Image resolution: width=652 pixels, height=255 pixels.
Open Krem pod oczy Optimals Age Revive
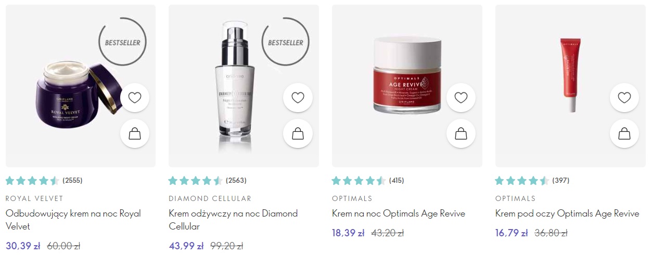tap(567, 213)
